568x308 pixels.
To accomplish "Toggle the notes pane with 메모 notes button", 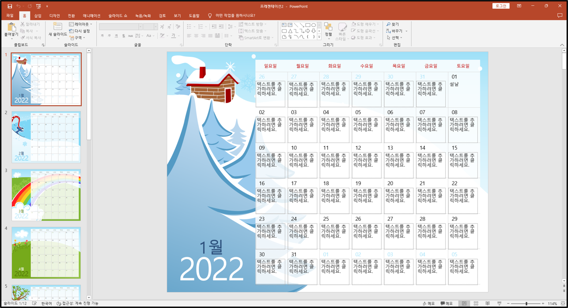I will pos(428,304).
